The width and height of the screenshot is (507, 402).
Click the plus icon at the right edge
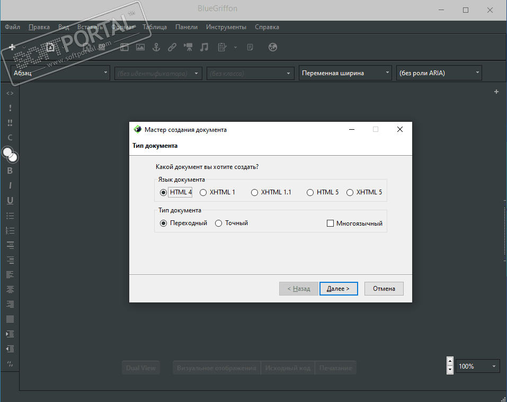point(496,92)
